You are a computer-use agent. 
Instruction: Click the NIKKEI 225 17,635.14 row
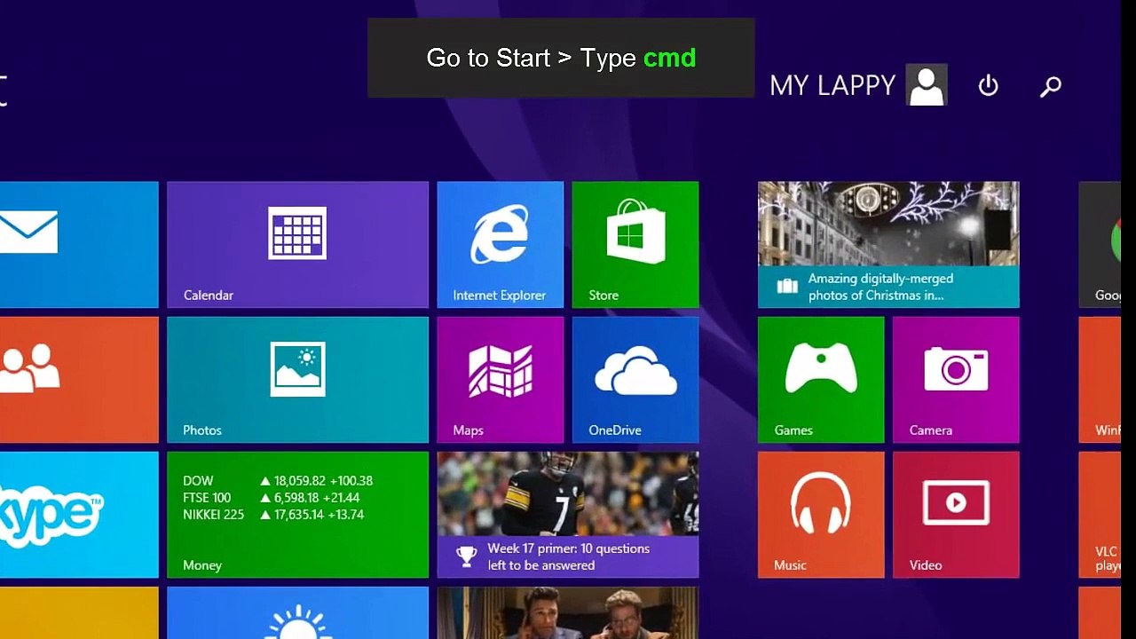click(273, 515)
